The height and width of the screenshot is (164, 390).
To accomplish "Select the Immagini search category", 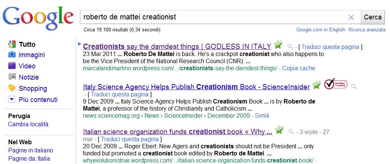I will [31, 55].
